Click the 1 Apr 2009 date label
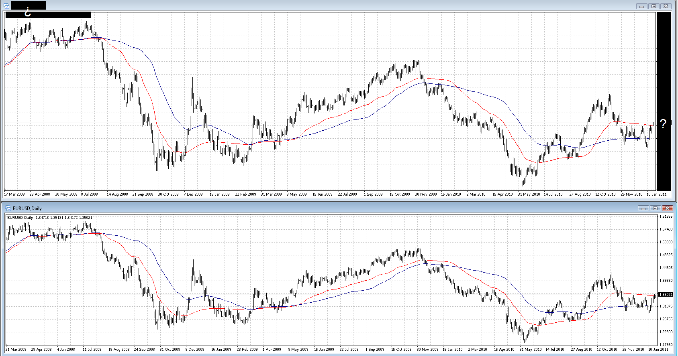Image resolution: width=678 pixels, height=356 pixels. click(x=272, y=350)
